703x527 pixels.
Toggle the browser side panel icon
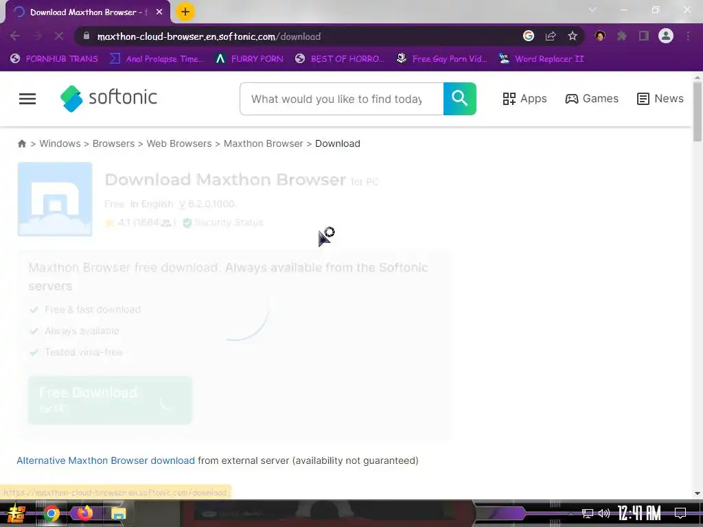(644, 36)
